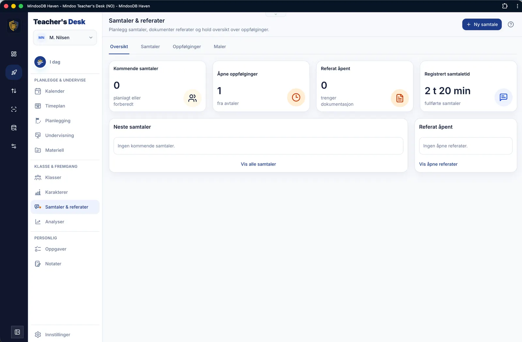Open the sync arrows icon in left rail
Image resolution: width=522 pixels, height=342 pixels.
pyautogui.click(x=14, y=91)
